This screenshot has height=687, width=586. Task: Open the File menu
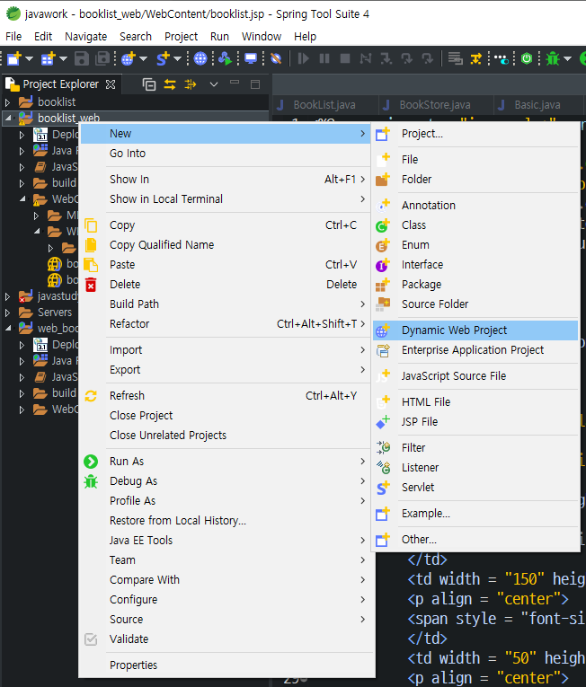click(x=13, y=36)
